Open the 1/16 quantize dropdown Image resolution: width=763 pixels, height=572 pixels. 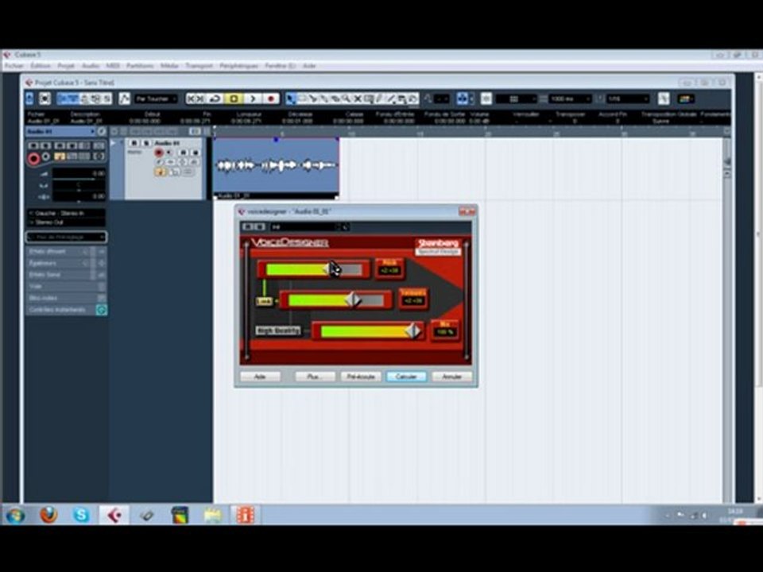click(628, 99)
